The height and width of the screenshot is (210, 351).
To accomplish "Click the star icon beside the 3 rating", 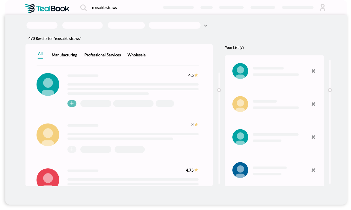I will point(196,124).
